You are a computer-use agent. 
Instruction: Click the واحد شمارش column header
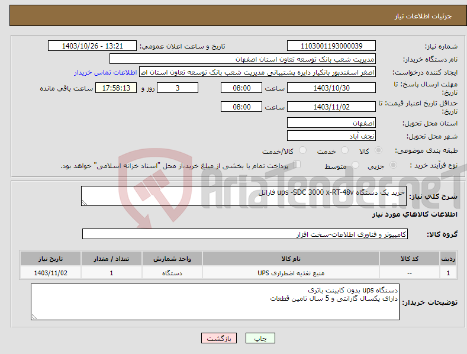(x=172, y=259)
